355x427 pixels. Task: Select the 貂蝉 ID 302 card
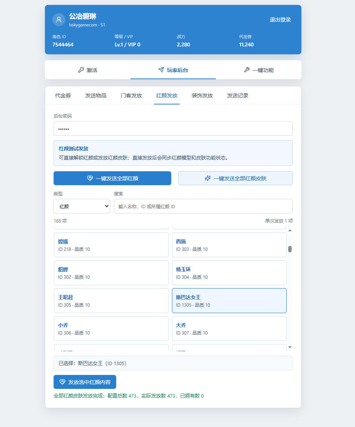111,273
